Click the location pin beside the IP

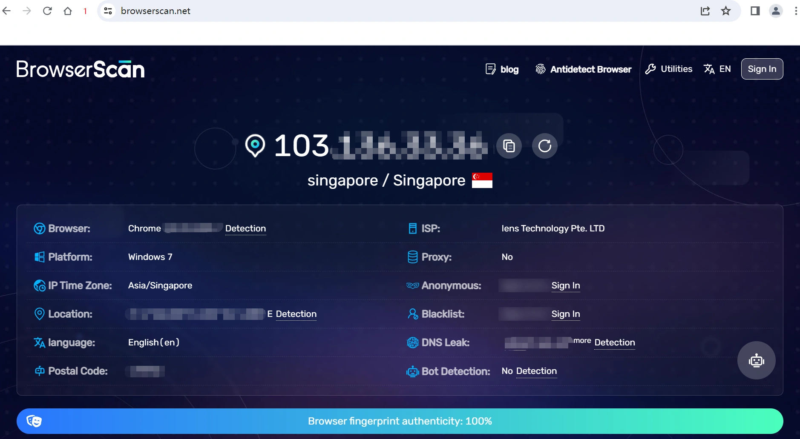(x=255, y=145)
